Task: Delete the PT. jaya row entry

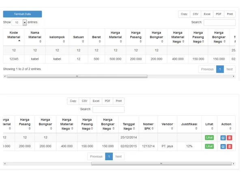Action: tap(230, 146)
